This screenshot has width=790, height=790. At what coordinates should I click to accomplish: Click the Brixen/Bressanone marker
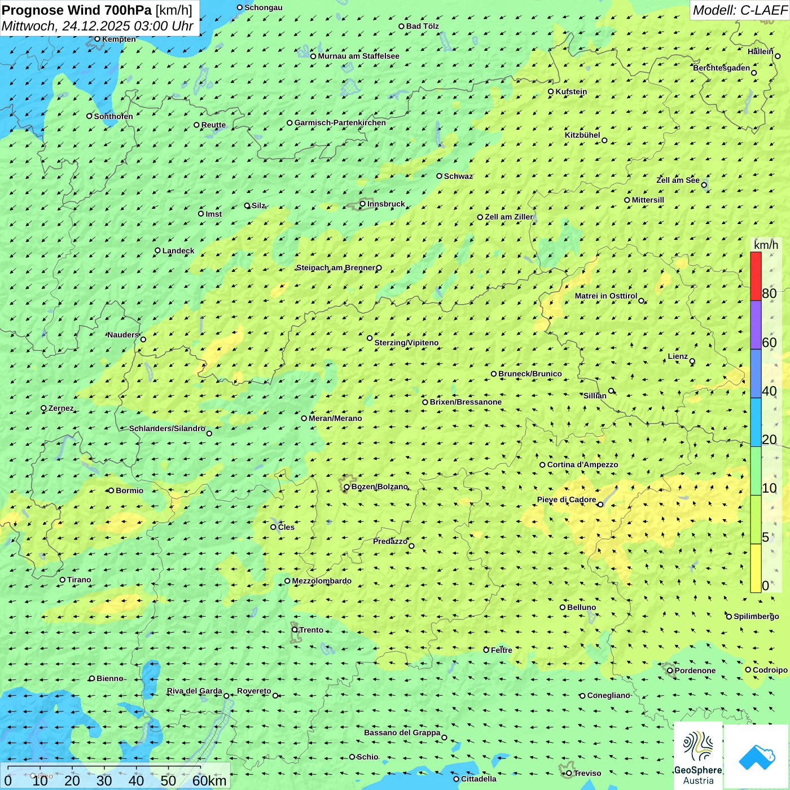(x=425, y=402)
